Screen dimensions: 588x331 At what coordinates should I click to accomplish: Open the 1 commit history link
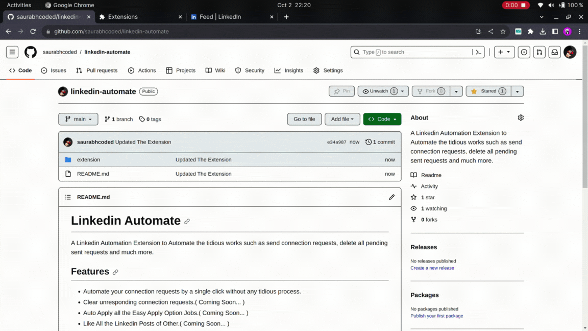tap(380, 142)
